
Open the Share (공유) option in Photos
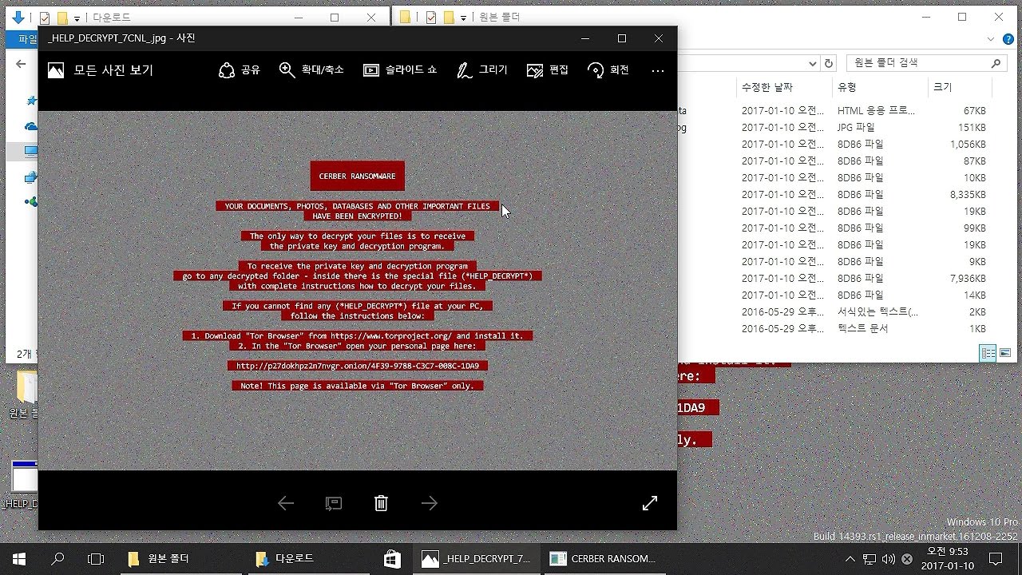click(x=240, y=70)
